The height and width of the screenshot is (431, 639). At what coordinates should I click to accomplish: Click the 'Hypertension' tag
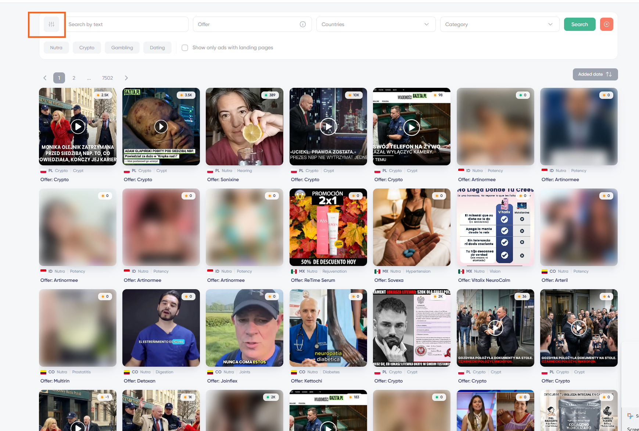418,272
